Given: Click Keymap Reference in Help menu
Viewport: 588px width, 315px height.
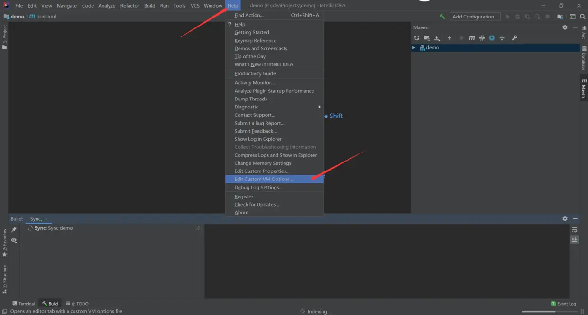Looking at the screenshot, I should click(275, 41).
